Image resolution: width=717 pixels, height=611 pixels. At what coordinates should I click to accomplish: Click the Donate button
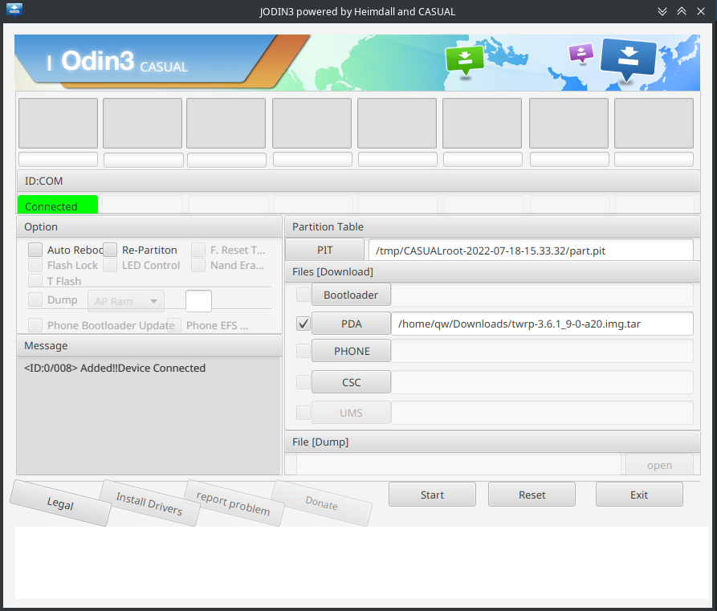tap(321, 503)
